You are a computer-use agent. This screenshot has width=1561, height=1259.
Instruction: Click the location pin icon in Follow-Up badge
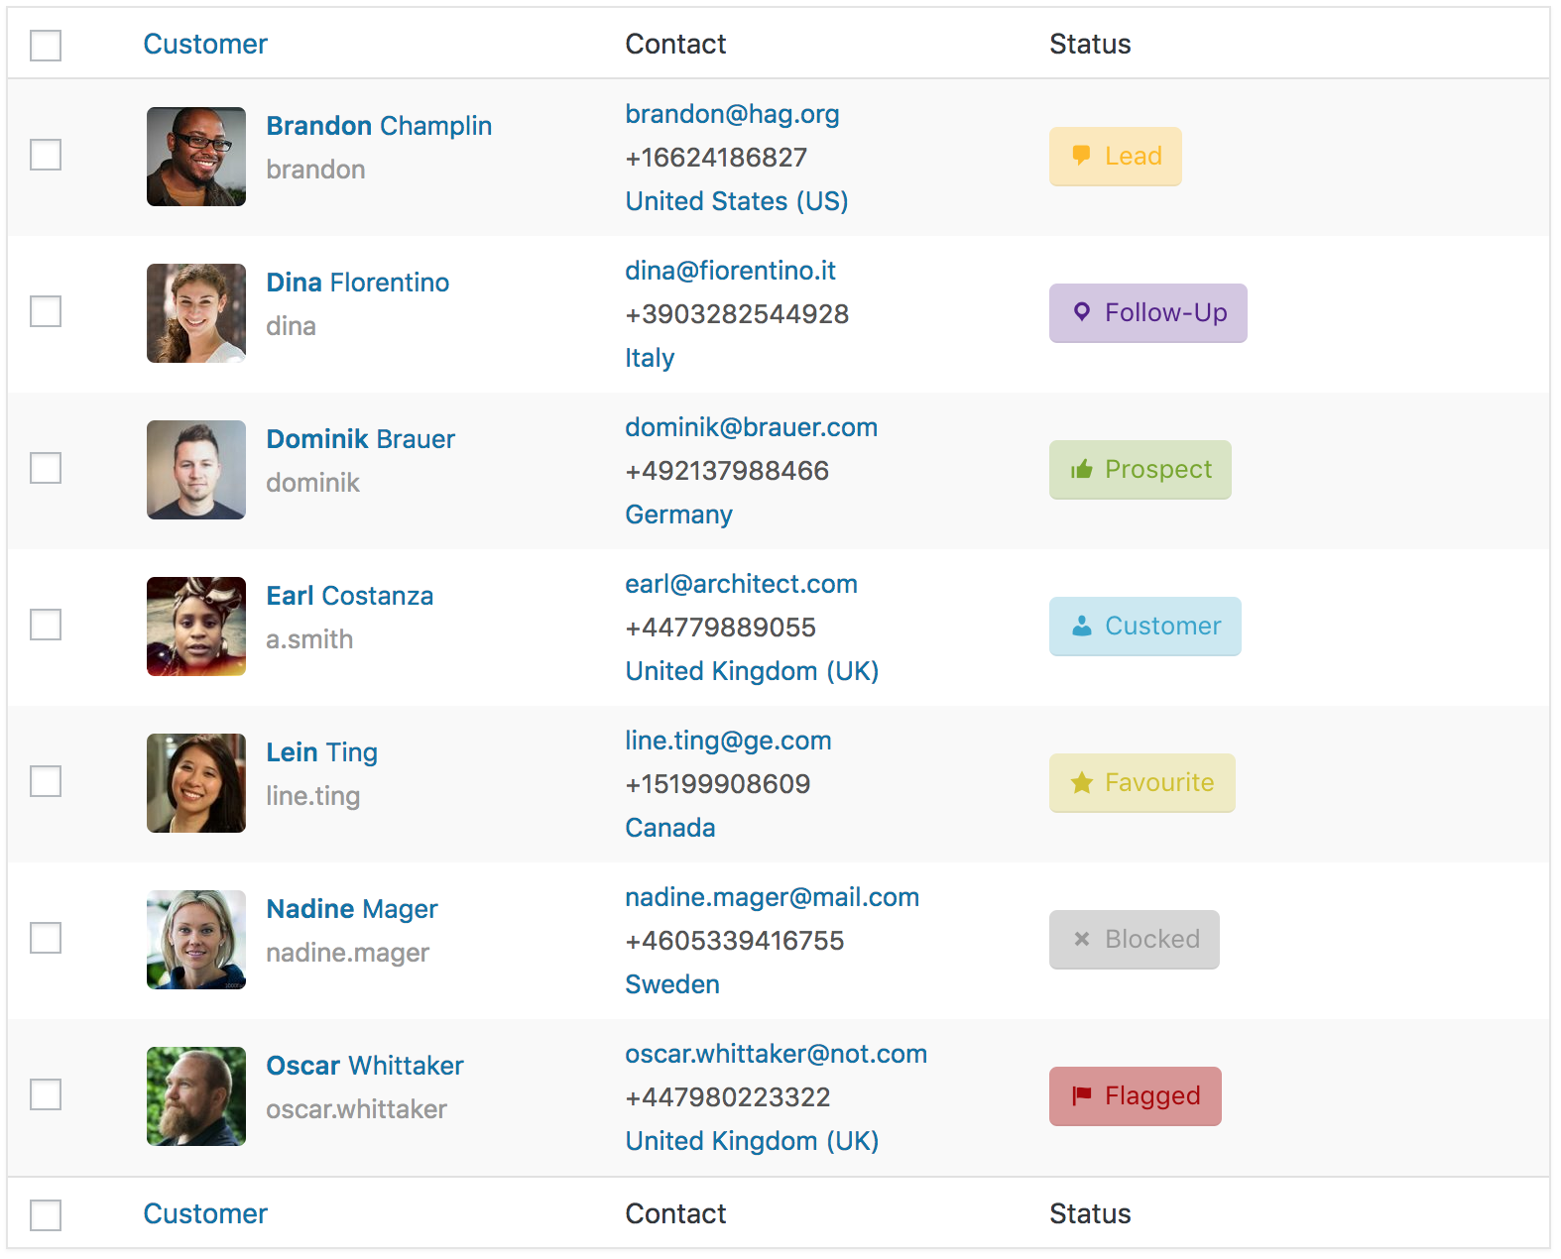click(1081, 312)
